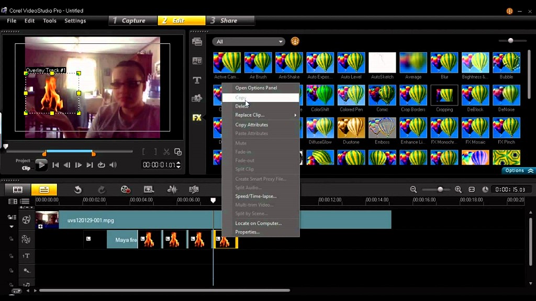This screenshot has height=301, width=536.
Task: Click the project duration clock icon
Action: [x=485, y=189]
